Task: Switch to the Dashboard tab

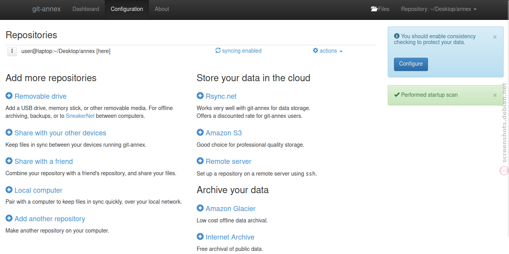Action: [86, 9]
